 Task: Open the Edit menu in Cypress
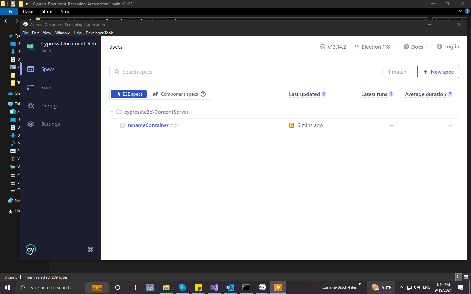click(35, 33)
